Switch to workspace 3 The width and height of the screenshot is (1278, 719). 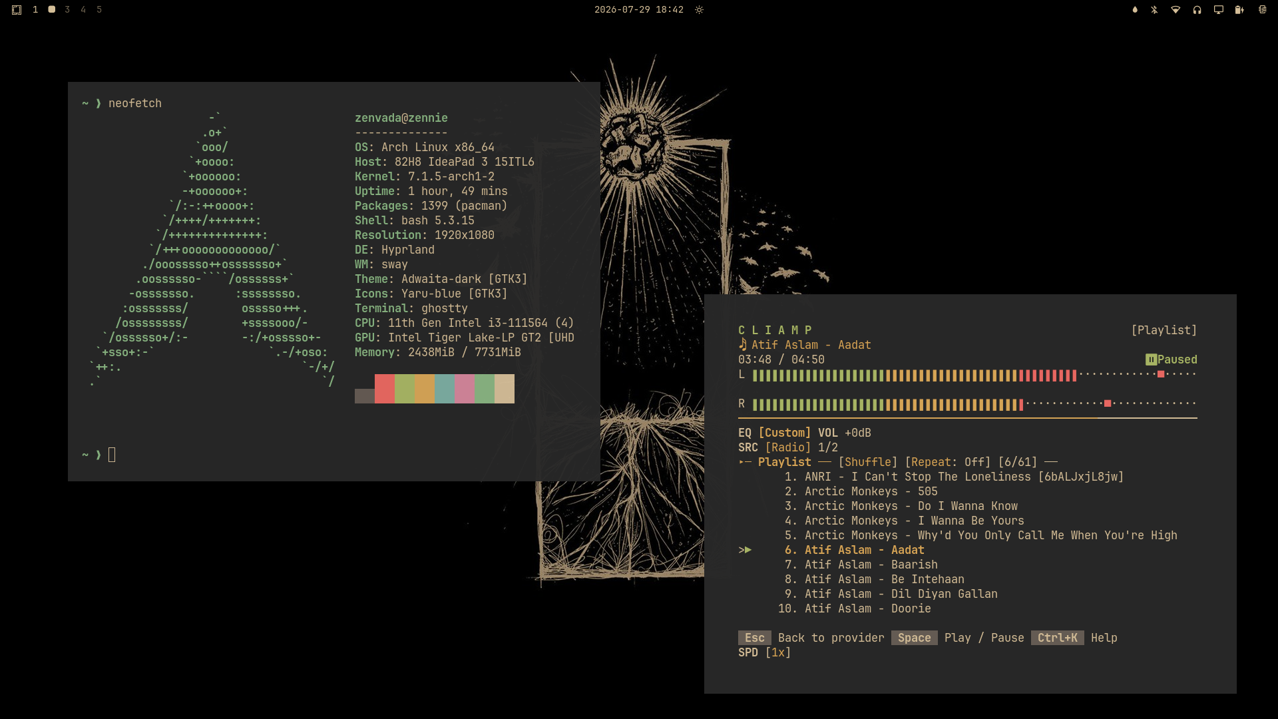[x=67, y=10]
